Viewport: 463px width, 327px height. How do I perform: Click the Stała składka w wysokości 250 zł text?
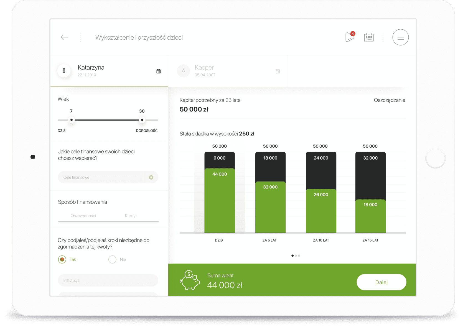pos(217,134)
